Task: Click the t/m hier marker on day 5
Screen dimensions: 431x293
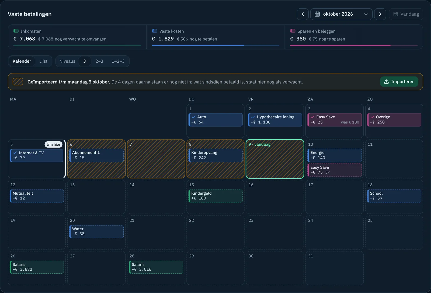Action: [53, 145]
